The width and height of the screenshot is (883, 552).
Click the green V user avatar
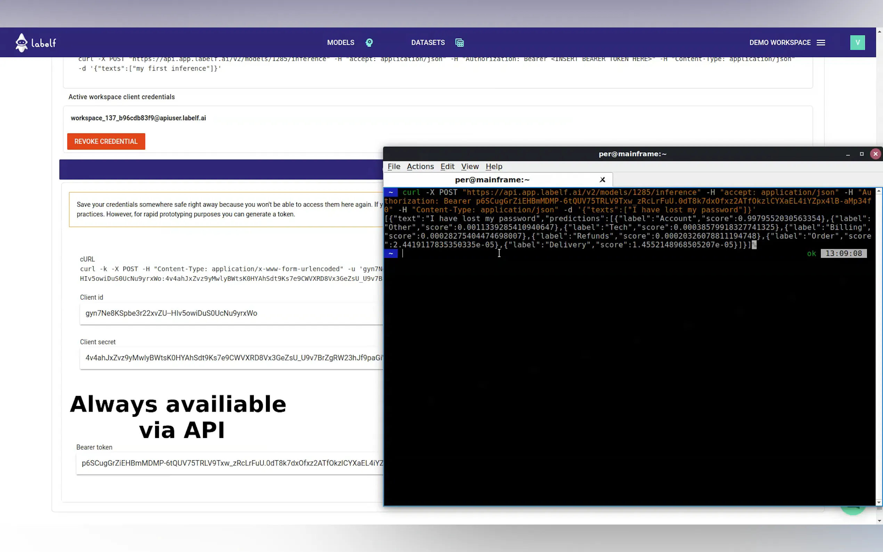click(x=857, y=43)
